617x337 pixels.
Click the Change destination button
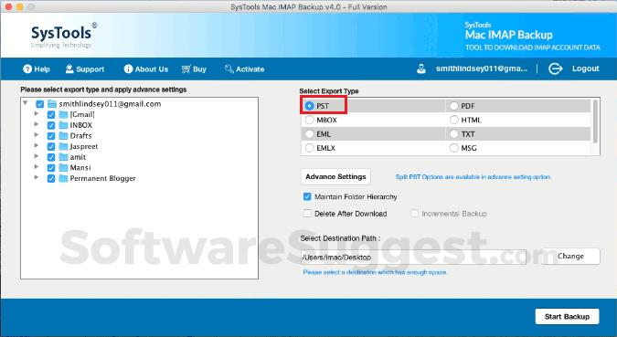point(570,256)
